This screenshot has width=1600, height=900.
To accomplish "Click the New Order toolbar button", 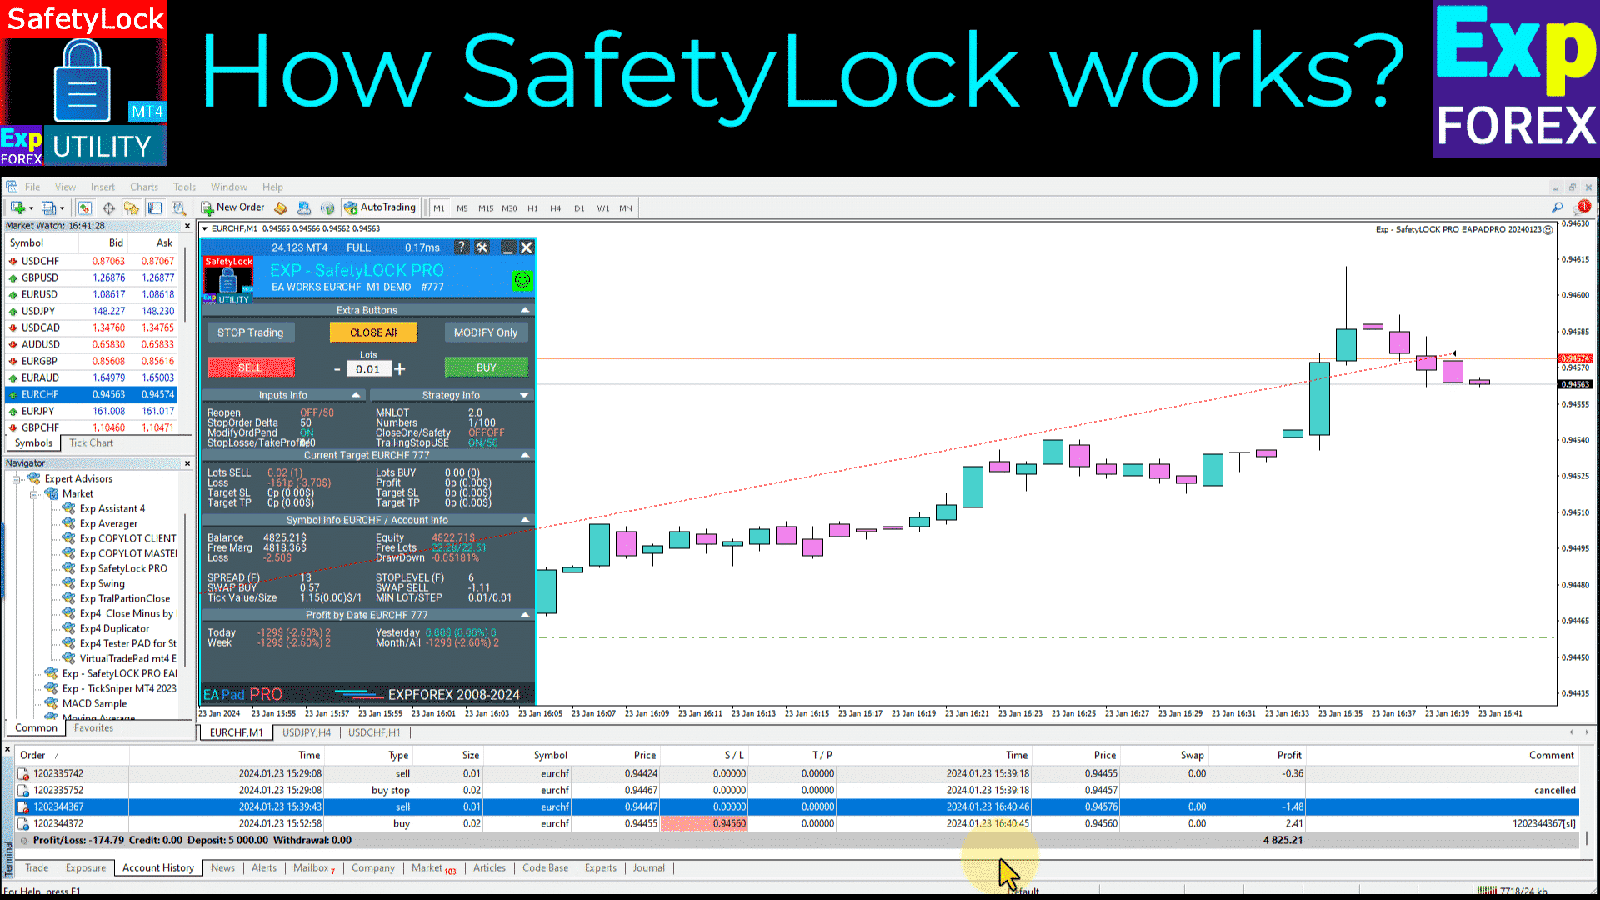I will click(x=232, y=207).
